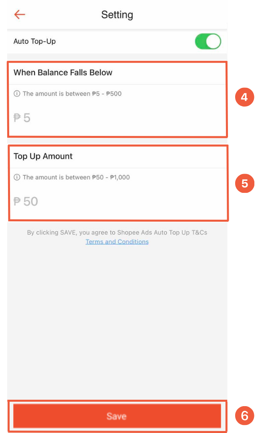This screenshot has height=433, width=266.
Task: Click the peso symbol in top up field
Action: coord(17,202)
